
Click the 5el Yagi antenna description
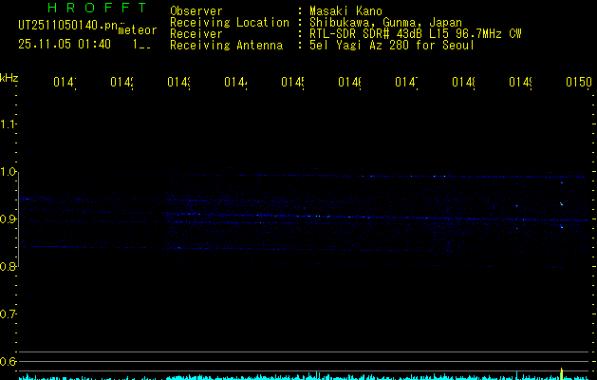click(391, 45)
